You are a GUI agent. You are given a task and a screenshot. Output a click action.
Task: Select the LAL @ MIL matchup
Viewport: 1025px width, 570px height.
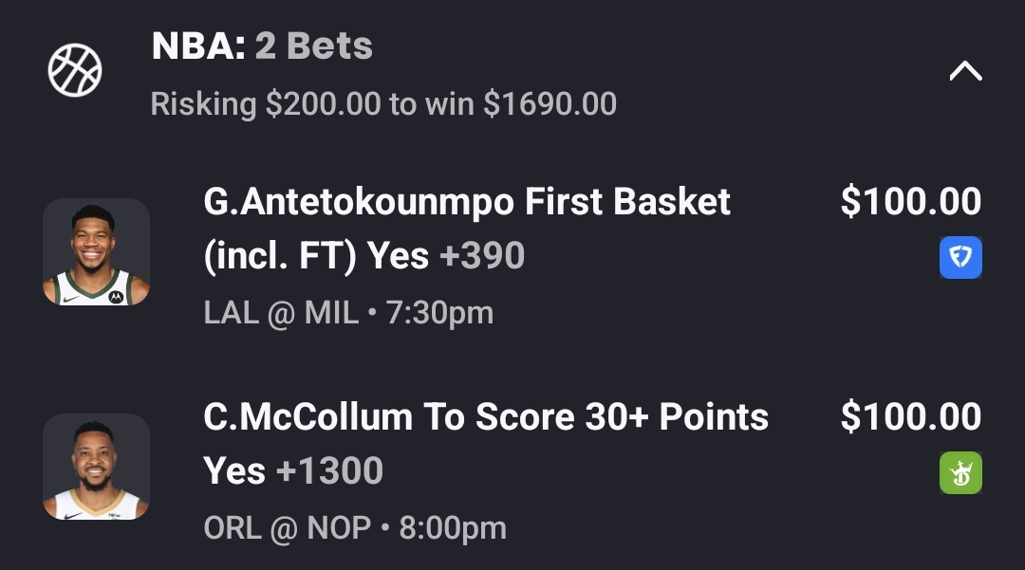tap(281, 313)
